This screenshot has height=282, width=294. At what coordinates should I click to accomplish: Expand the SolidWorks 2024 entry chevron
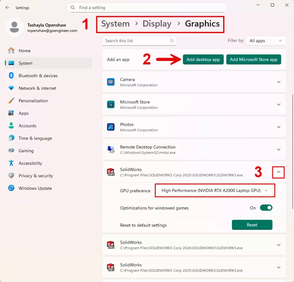(x=279, y=245)
